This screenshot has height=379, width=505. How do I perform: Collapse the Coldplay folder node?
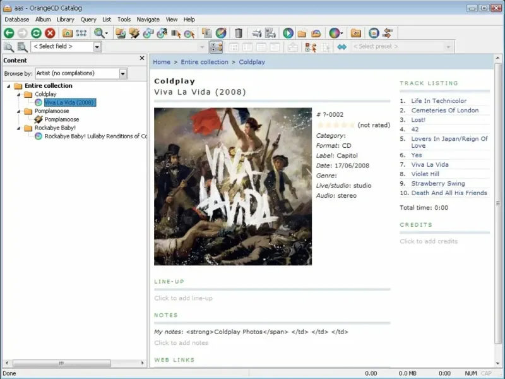(x=19, y=94)
